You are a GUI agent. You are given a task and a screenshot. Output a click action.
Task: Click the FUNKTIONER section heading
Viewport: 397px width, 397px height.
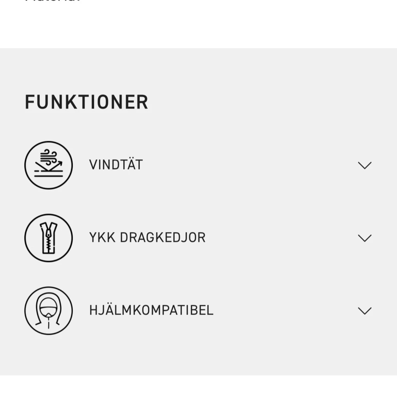[x=86, y=102]
